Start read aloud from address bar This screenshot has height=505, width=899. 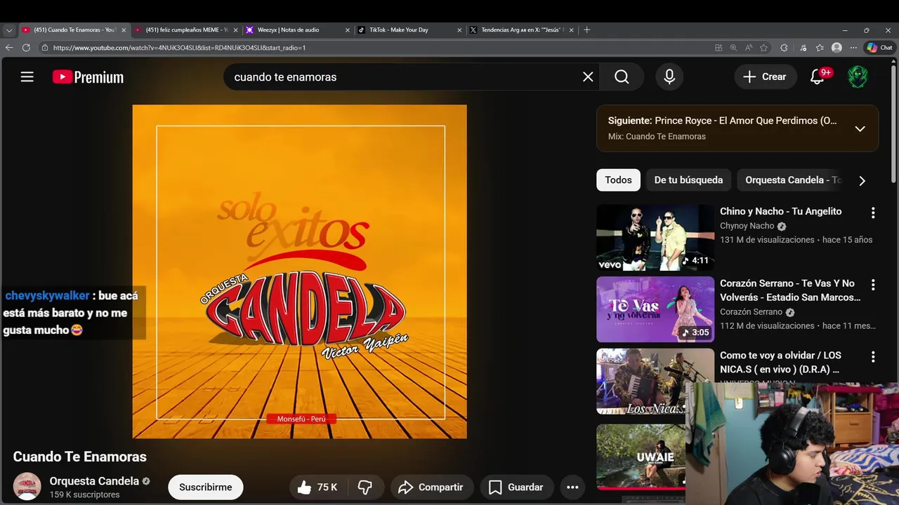(749, 48)
